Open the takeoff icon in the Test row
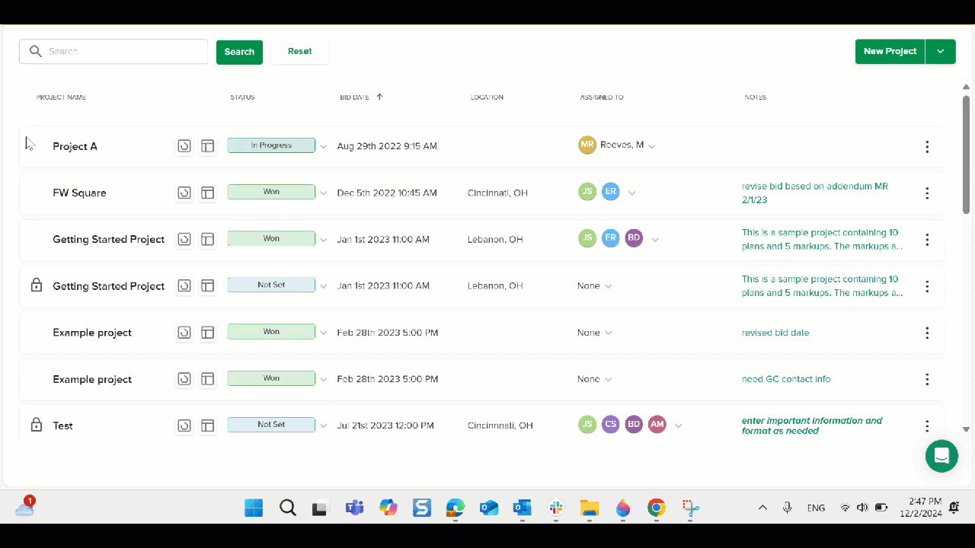The image size is (975, 548). point(184,425)
